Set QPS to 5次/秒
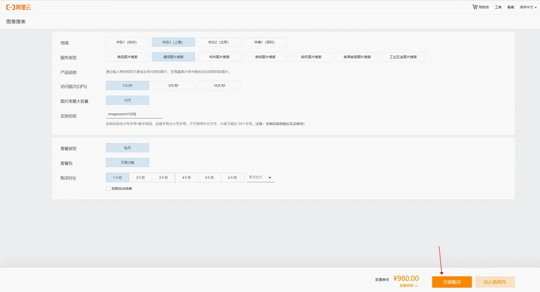The height and width of the screenshot is (292, 540). tap(173, 85)
